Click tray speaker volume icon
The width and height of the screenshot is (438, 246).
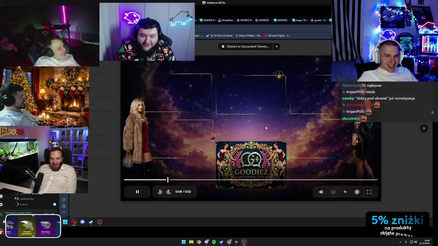(x=416, y=242)
